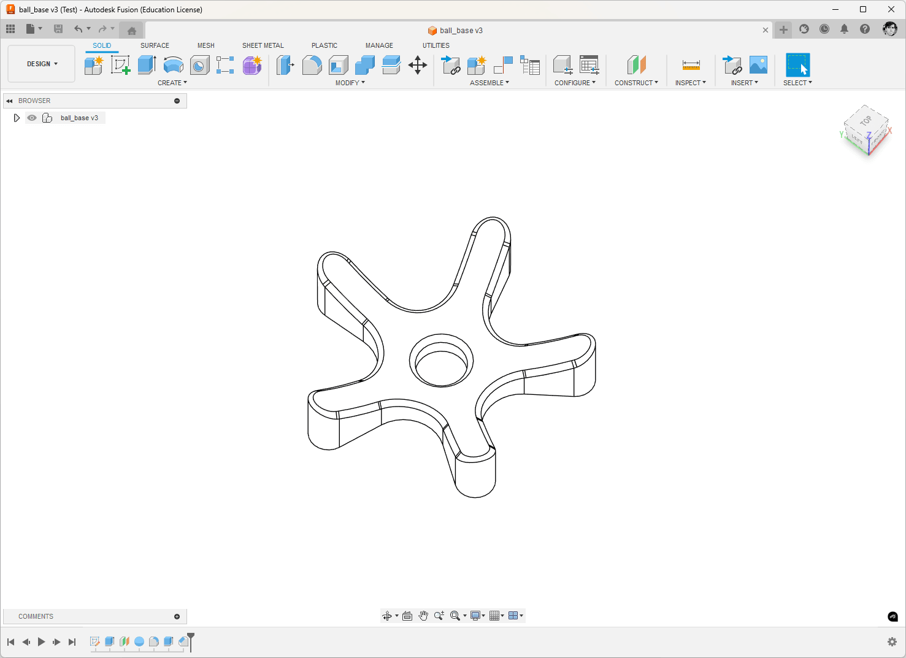Expand the COMMENTS panel
Image resolution: width=906 pixels, height=658 pixels.
coord(177,616)
